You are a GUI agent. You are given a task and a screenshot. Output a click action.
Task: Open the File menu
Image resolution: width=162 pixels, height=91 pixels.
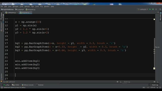click(x=2, y=6)
